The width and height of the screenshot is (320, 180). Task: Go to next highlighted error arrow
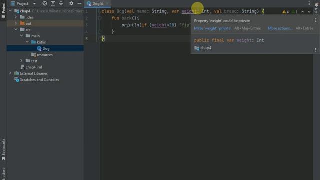pyautogui.click(x=309, y=12)
